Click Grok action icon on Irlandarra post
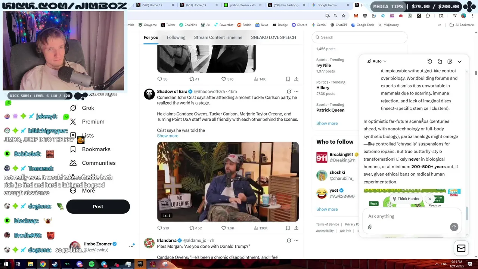Image resolution: width=478 pixels, height=269 pixels. tap(289, 241)
